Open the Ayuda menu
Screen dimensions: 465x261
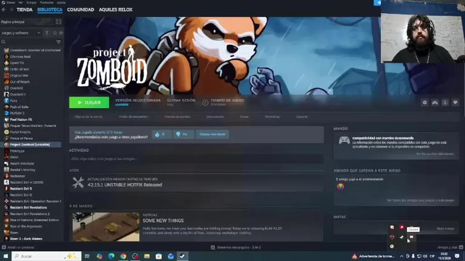tap(61, 2)
